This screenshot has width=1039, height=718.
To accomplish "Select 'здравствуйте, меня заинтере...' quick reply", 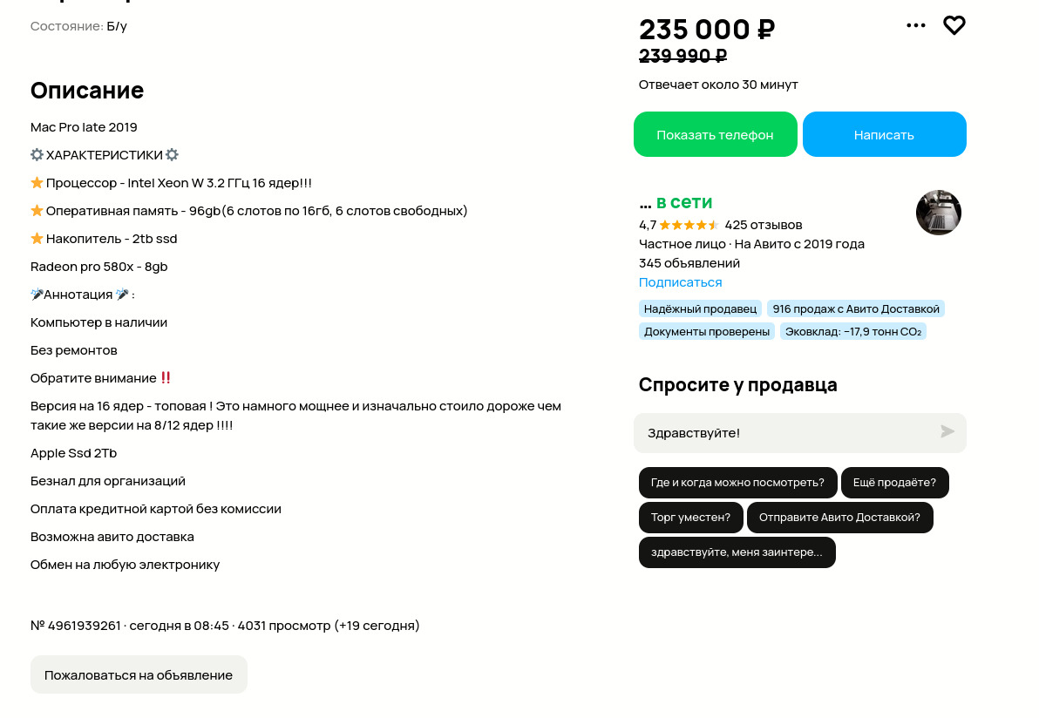I will 737,552.
